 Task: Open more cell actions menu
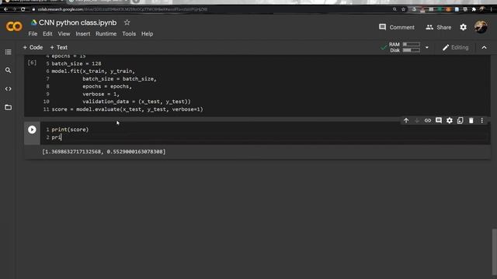(482, 121)
